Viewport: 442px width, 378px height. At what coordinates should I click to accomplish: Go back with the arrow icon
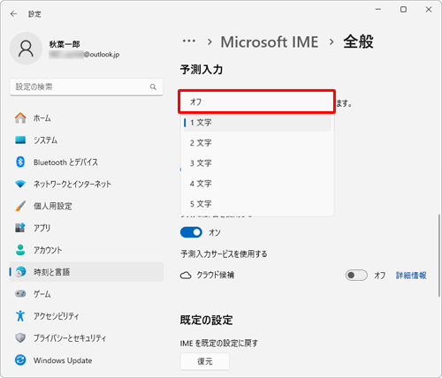tap(13, 14)
